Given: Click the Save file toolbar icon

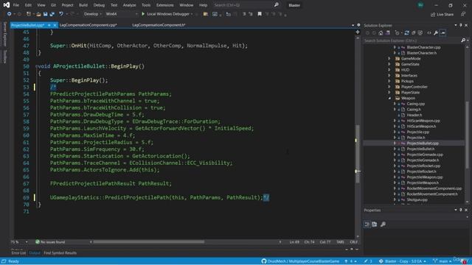Looking at the screenshot, I should click(45, 14).
